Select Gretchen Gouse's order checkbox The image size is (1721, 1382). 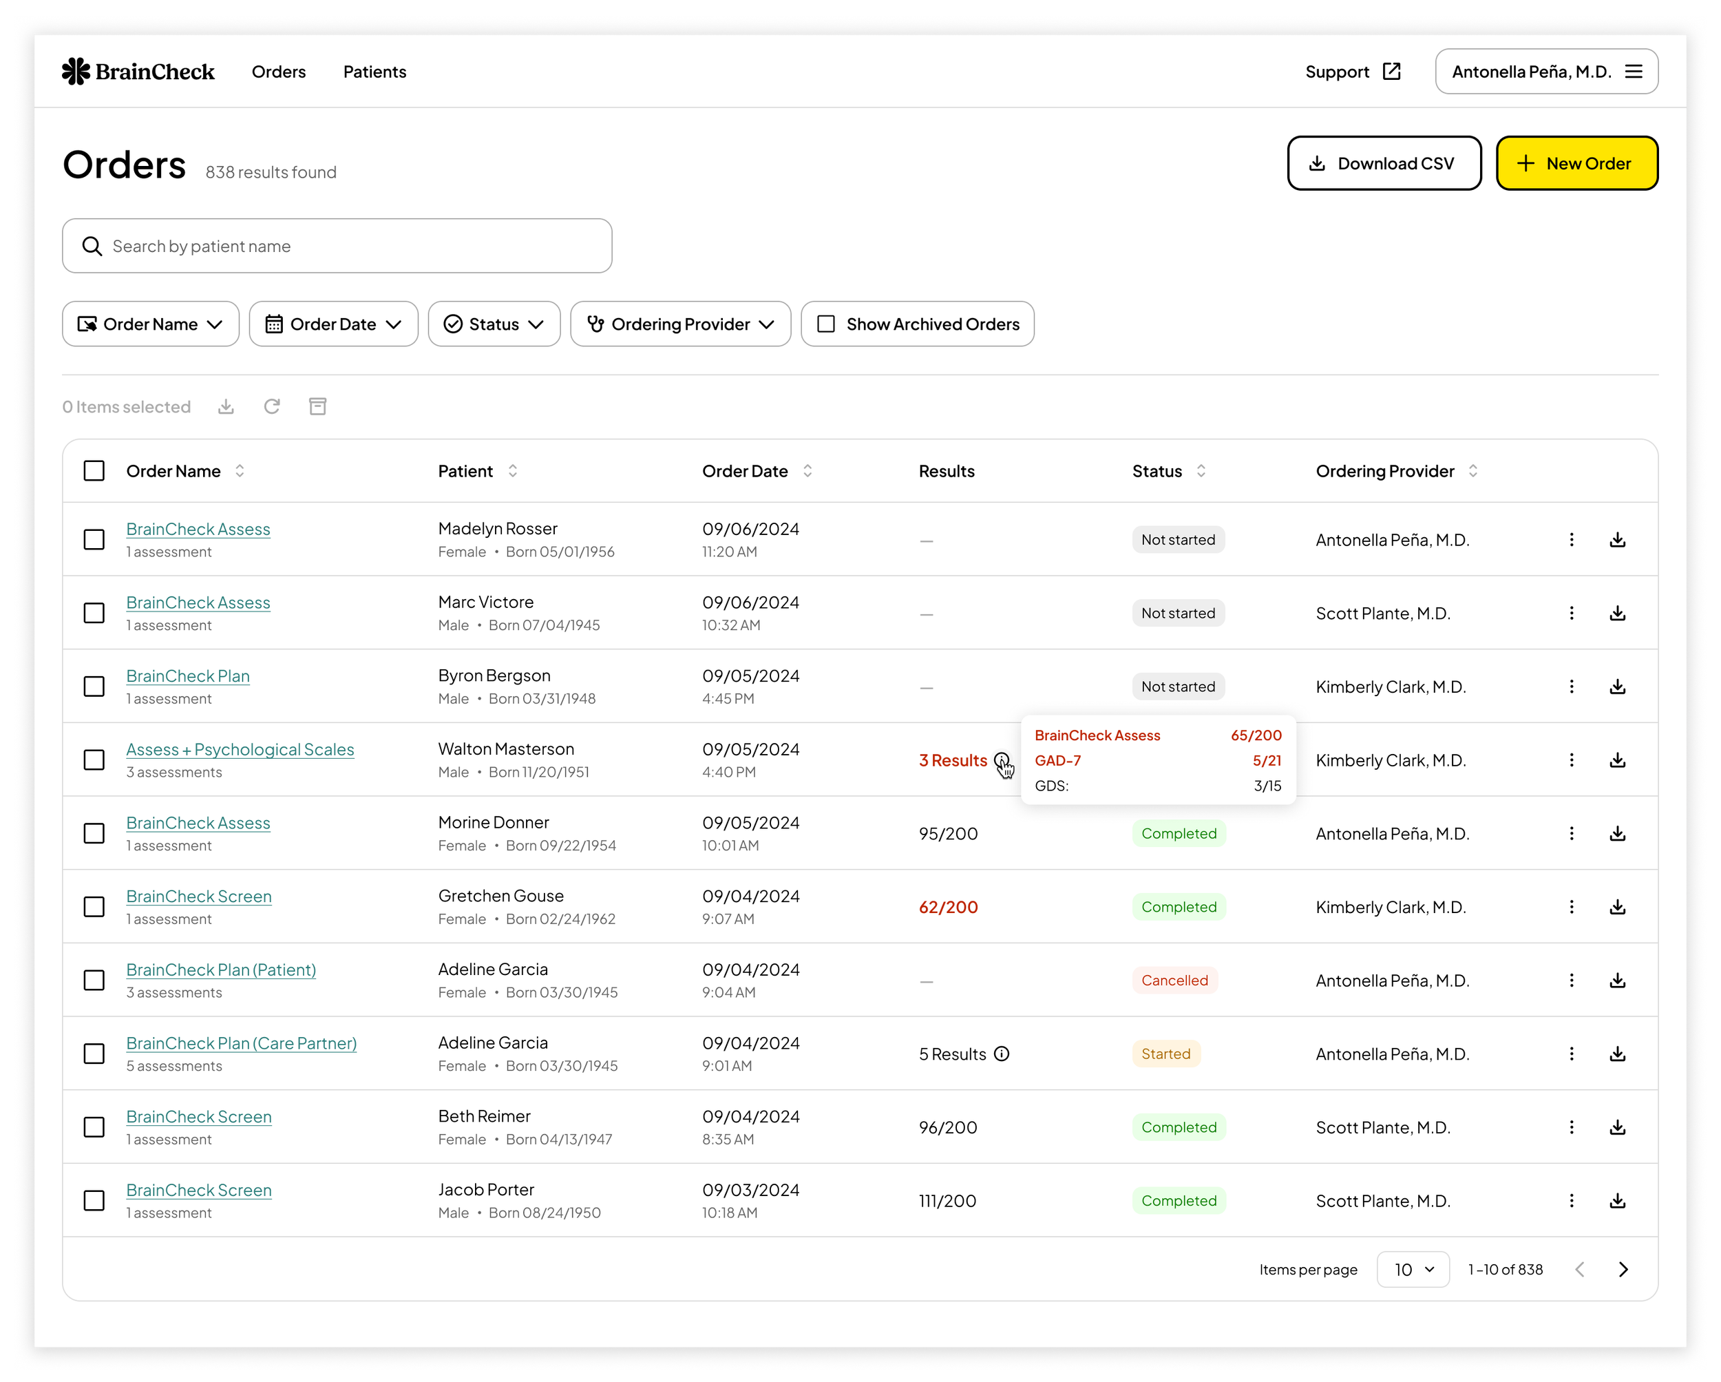(94, 907)
